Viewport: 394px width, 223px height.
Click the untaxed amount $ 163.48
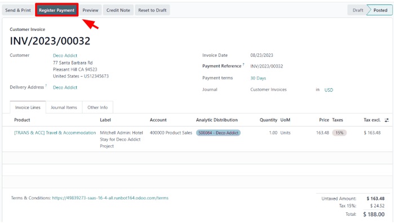coord(375,199)
